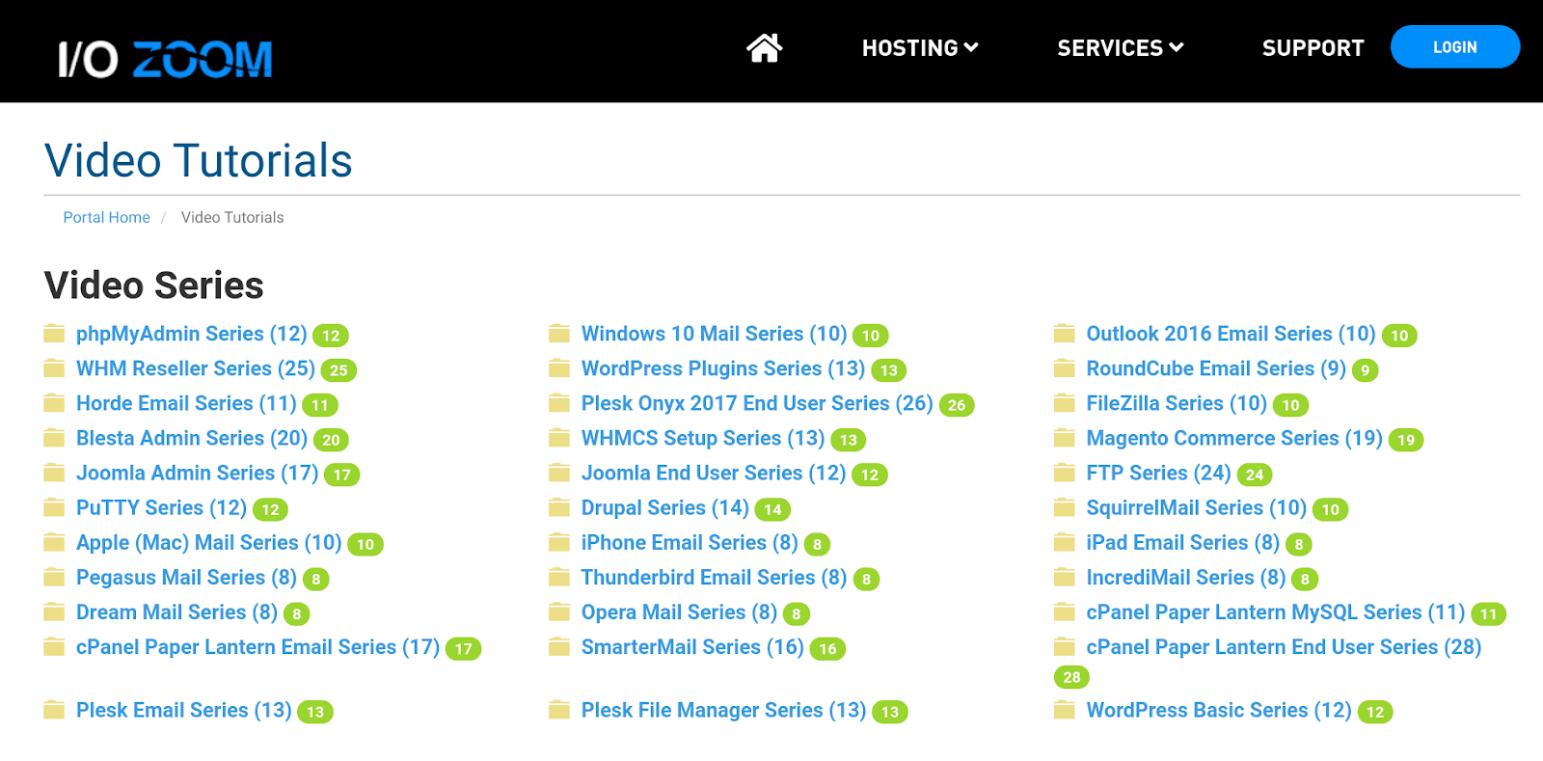
Task: Open Drupal Series (14) link
Action: (x=665, y=507)
